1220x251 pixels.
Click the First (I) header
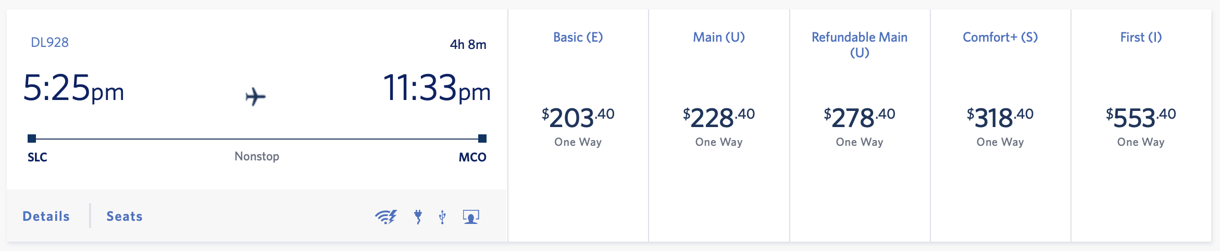coord(1141,37)
